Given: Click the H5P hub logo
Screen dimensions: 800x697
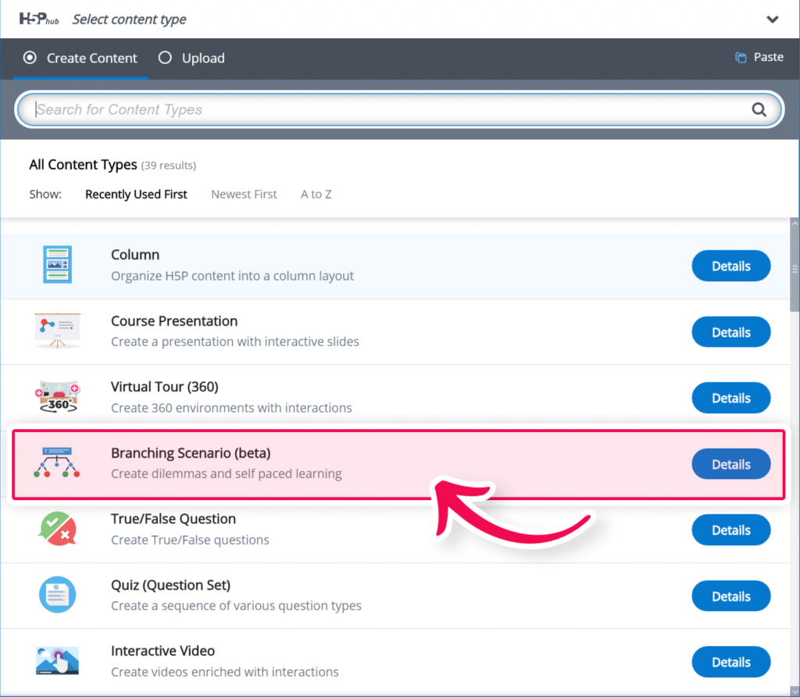Looking at the screenshot, I should click(x=39, y=20).
